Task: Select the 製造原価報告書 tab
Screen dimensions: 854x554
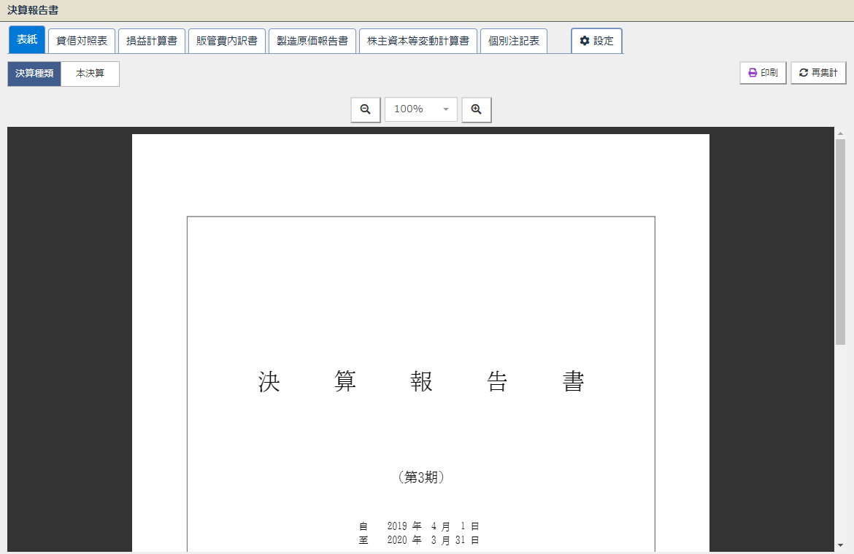Action: pyautogui.click(x=312, y=41)
